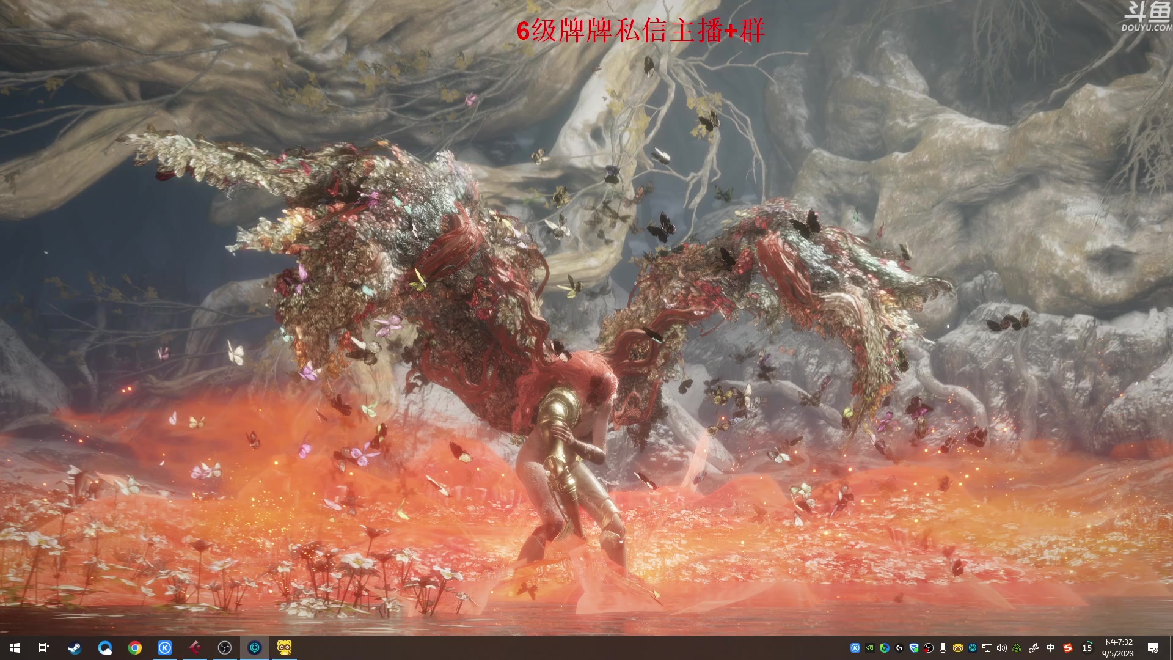Open the Sogou input method tray icon

click(x=1068, y=648)
